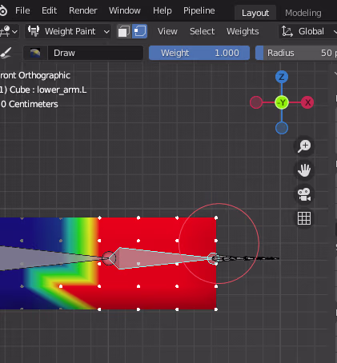The height and width of the screenshot is (363, 337).
Task: Click the Z axis on navigation gizmo
Action: pyautogui.click(x=282, y=77)
